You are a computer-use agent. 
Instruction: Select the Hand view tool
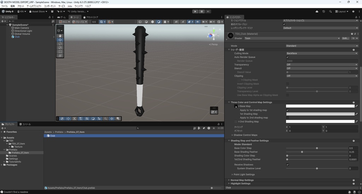pos(60,36)
